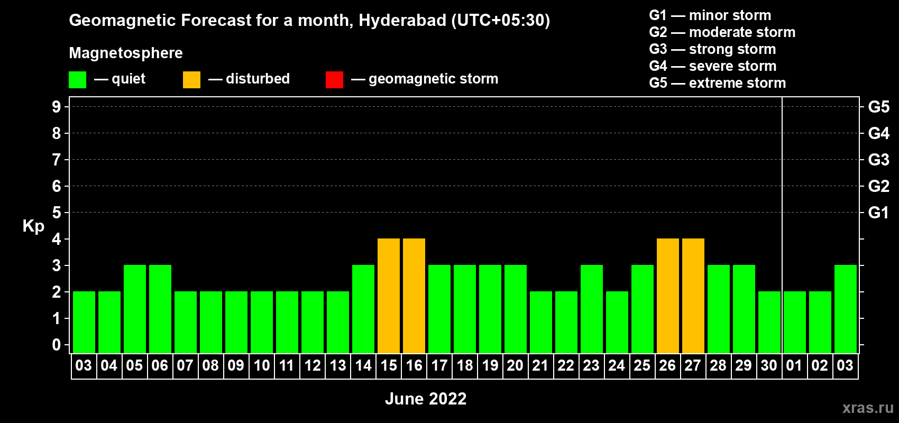Screen dimensions: 899x423
Task: Click the Kp axis title
Action: (x=33, y=226)
